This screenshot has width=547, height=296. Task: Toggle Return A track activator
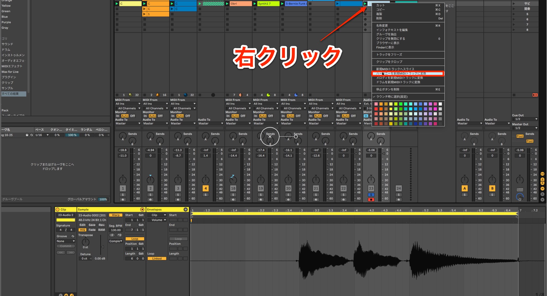click(x=465, y=188)
